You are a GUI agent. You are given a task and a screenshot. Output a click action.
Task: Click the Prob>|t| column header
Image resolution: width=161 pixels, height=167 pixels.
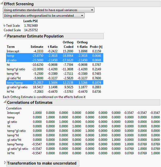click(x=97, y=47)
